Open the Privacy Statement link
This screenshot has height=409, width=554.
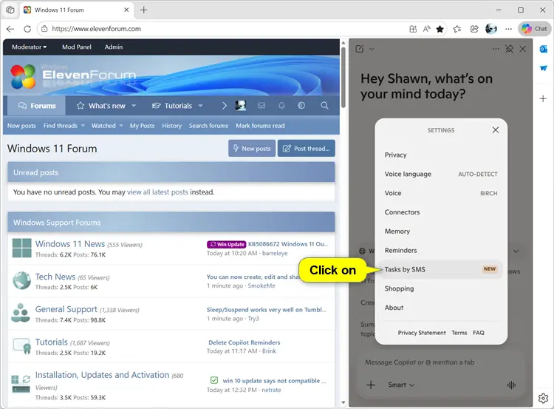pos(422,333)
